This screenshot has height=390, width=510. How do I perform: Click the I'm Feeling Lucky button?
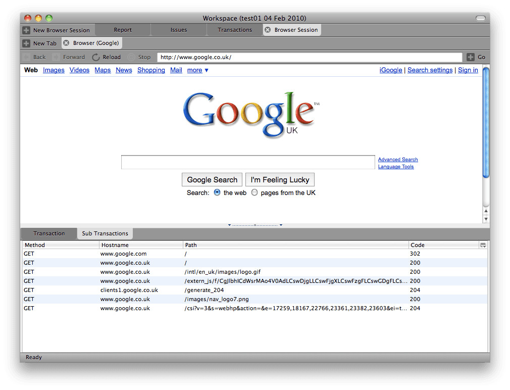coord(280,179)
